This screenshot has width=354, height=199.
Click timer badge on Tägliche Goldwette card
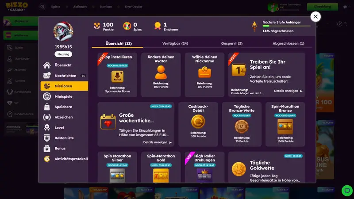click(293, 156)
